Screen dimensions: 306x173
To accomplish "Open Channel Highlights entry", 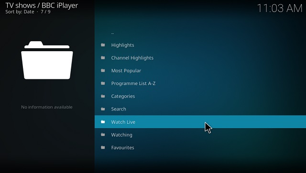I will 200,58.
